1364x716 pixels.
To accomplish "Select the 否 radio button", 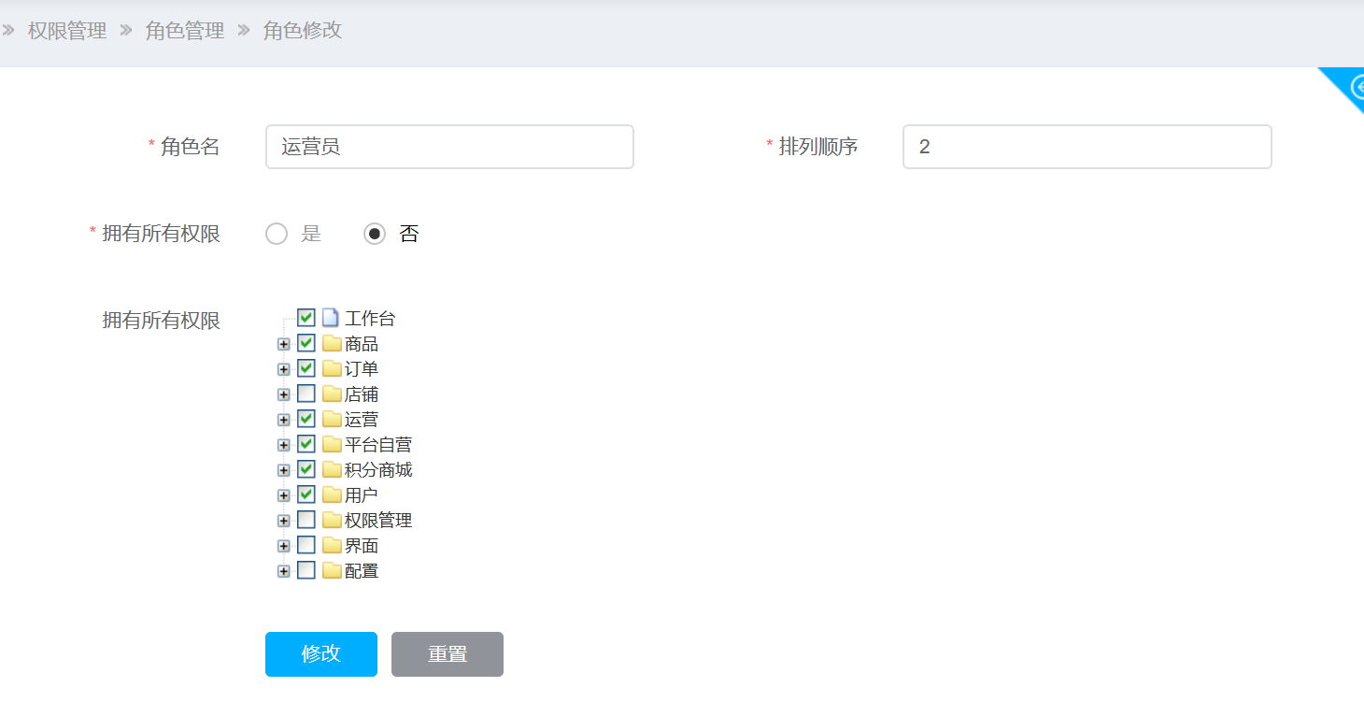I will [375, 234].
